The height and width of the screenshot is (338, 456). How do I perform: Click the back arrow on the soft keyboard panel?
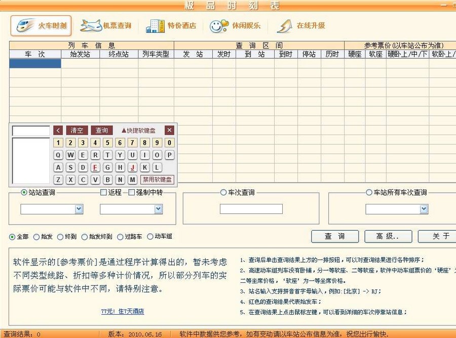[x=58, y=130]
